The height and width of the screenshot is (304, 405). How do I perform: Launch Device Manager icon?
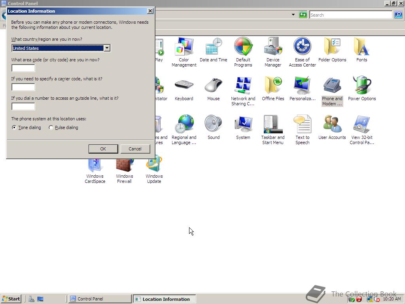tap(273, 53)
